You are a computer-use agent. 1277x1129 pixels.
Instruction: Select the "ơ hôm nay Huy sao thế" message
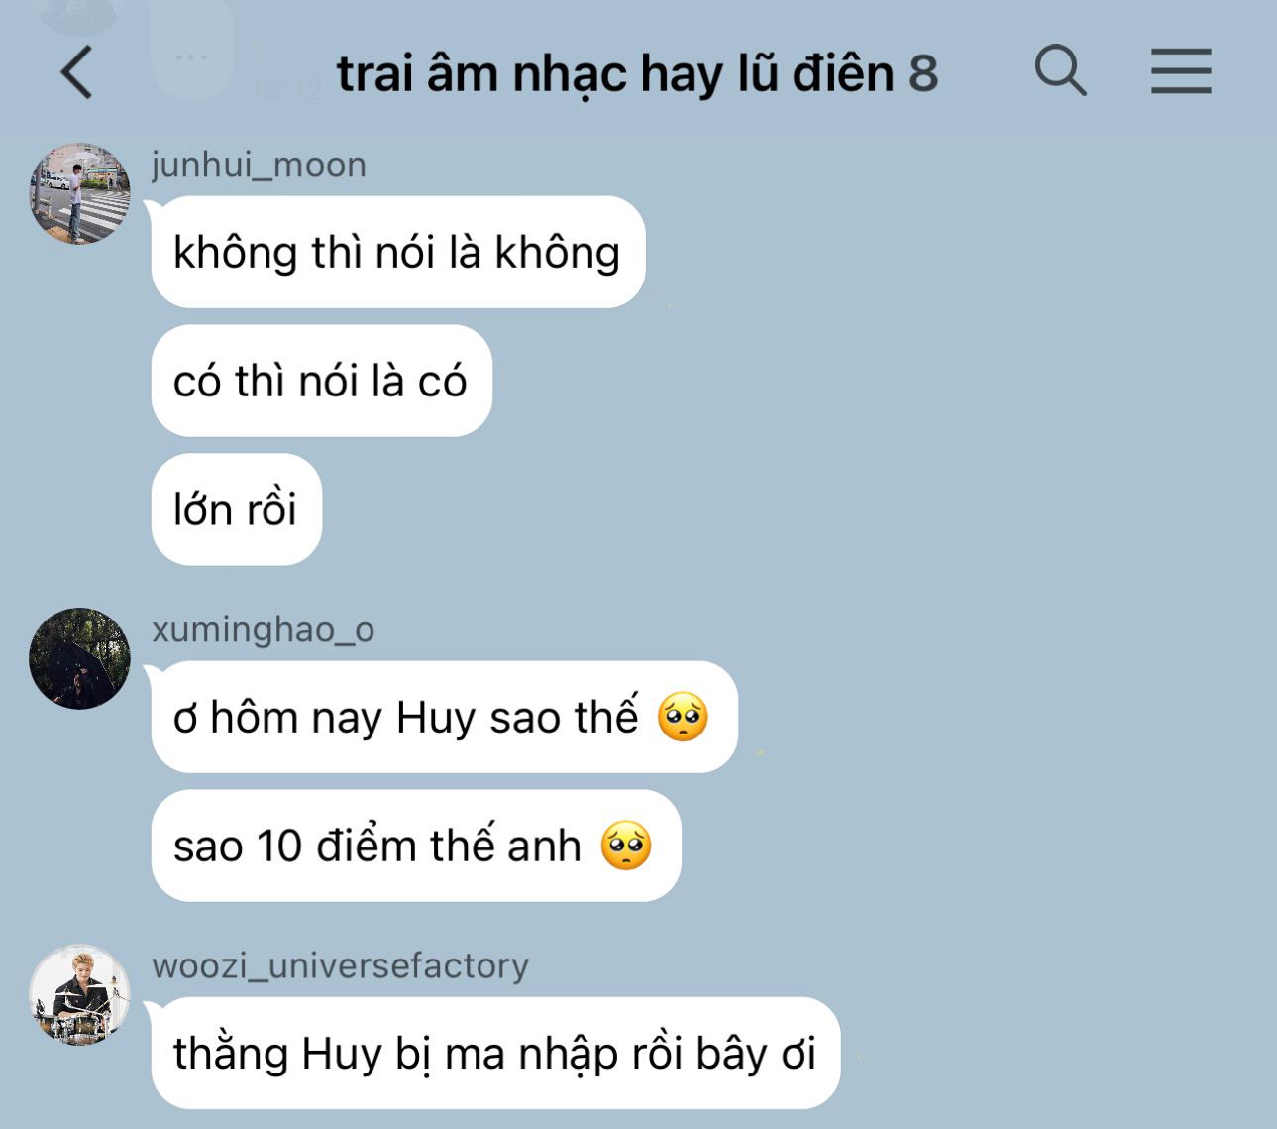(x=444, y=717)
